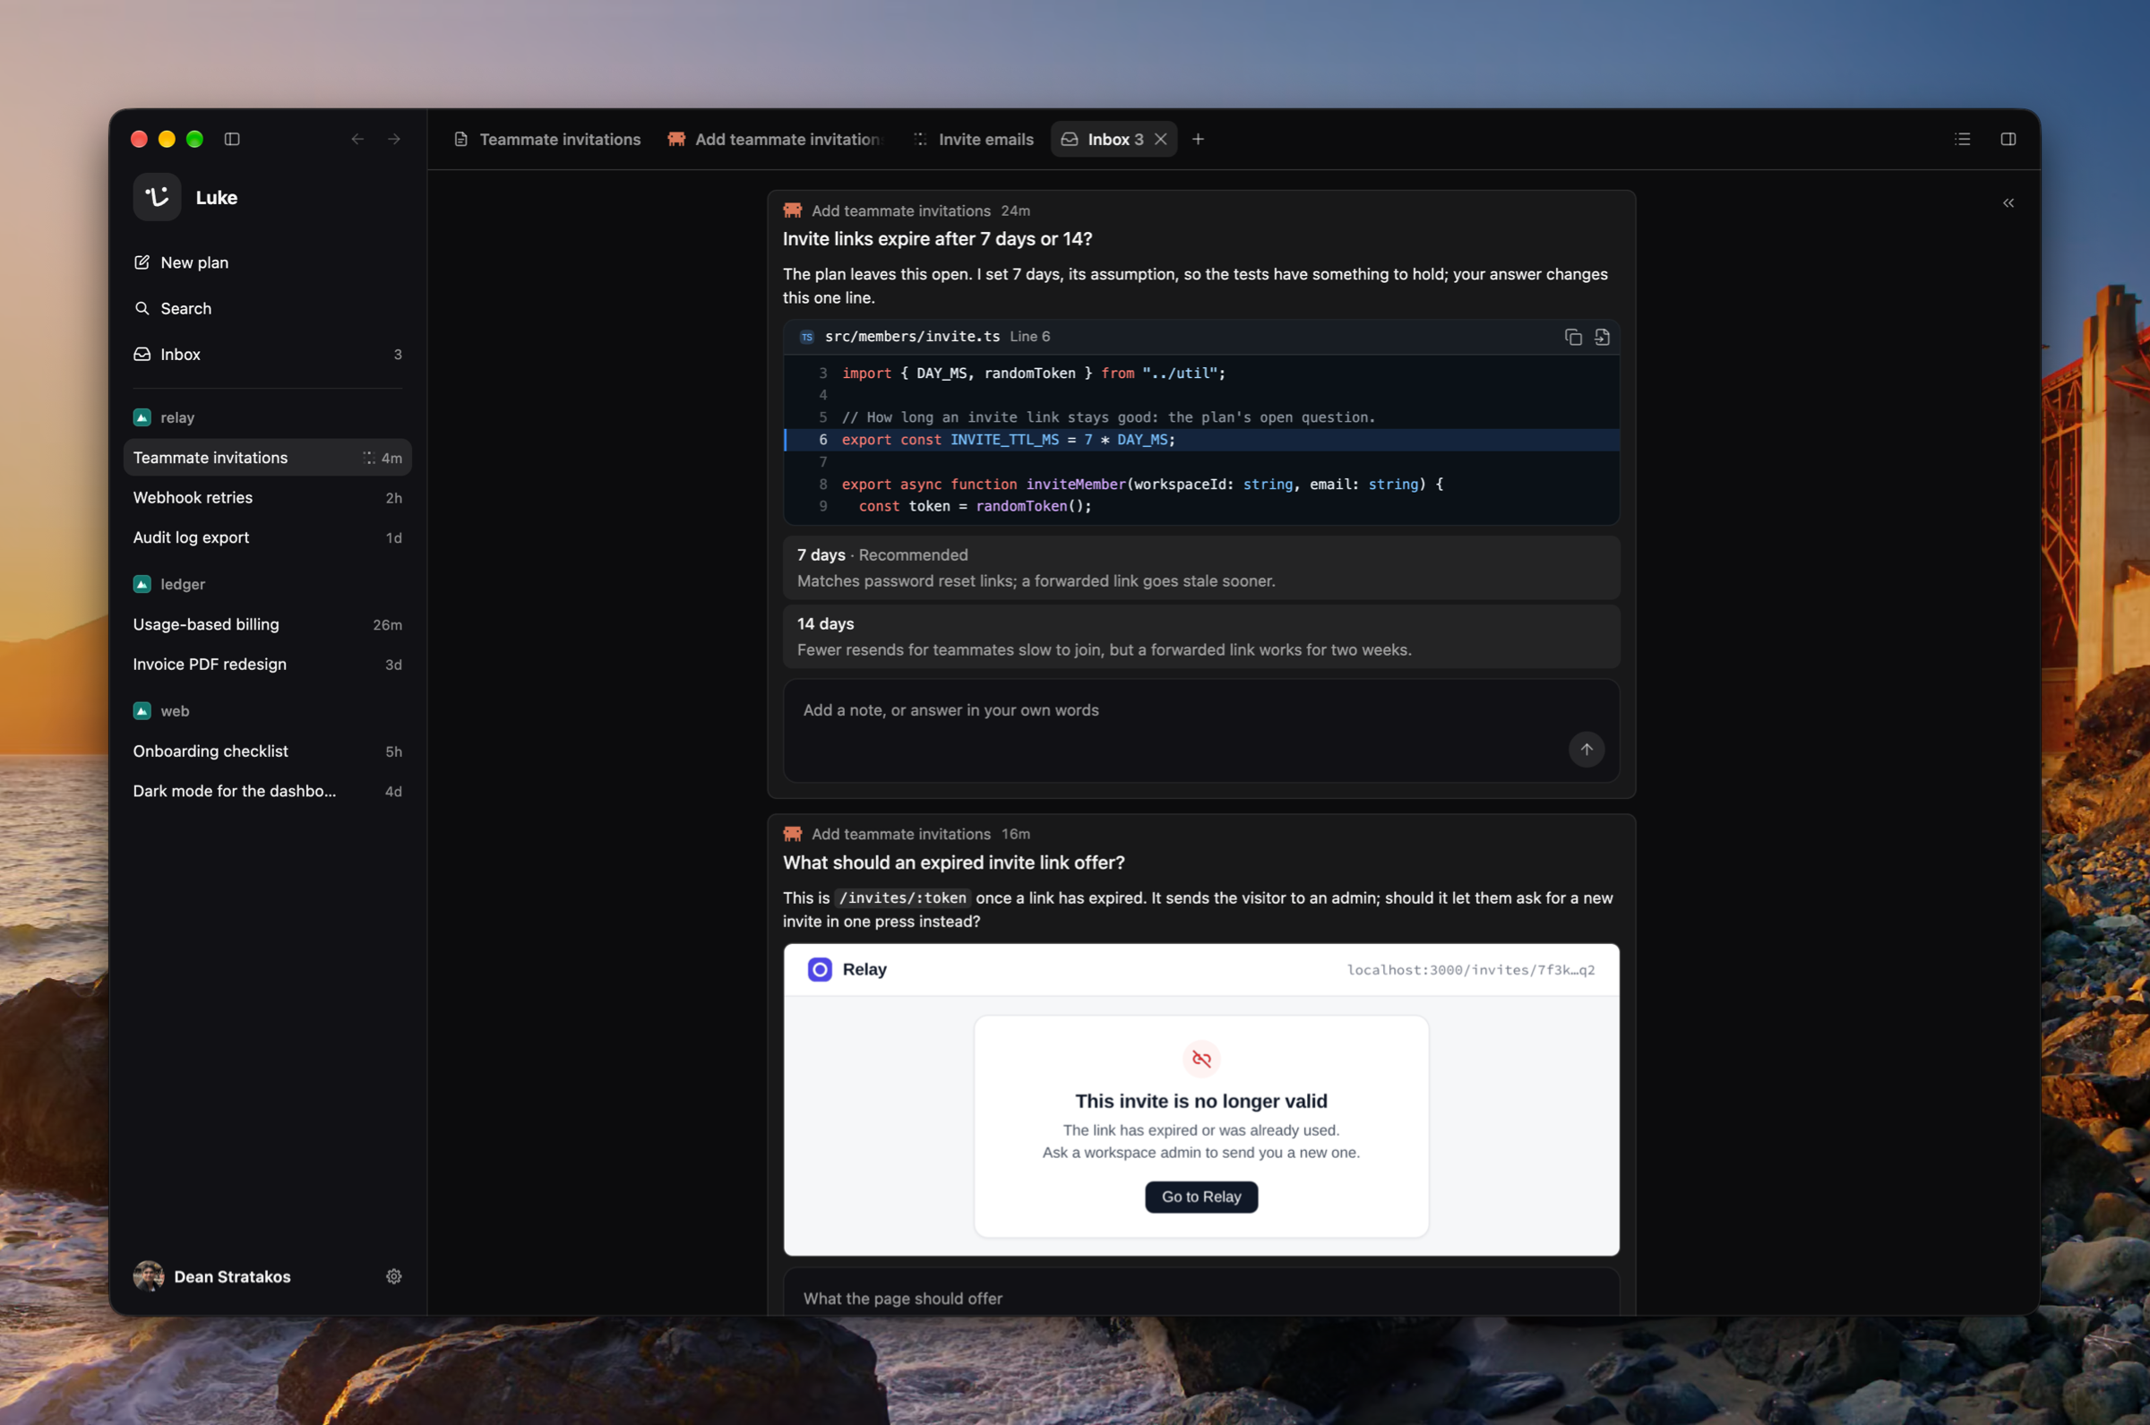
Task: Open the Luke workspace logo
Action: click(157, 197)
